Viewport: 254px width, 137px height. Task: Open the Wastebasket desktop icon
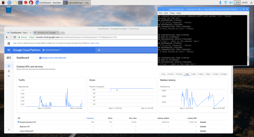click(9, 11)
